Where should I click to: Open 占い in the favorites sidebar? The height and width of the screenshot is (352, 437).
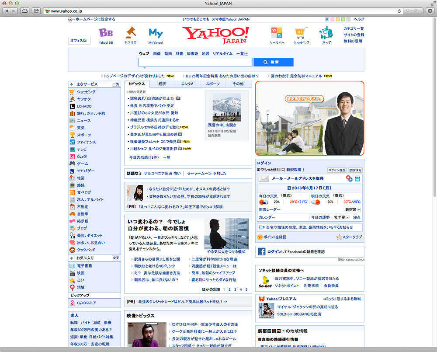click(80, 280)
